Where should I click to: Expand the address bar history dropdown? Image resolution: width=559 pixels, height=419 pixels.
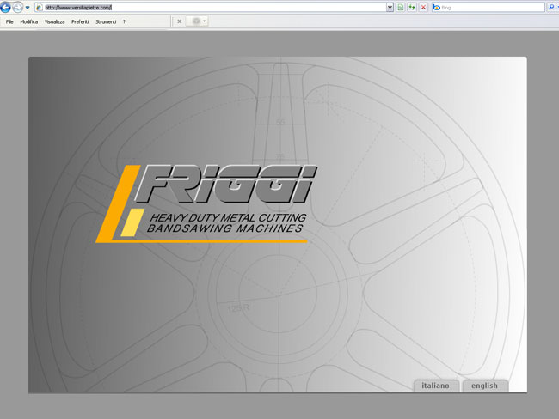tap(390, 8)
